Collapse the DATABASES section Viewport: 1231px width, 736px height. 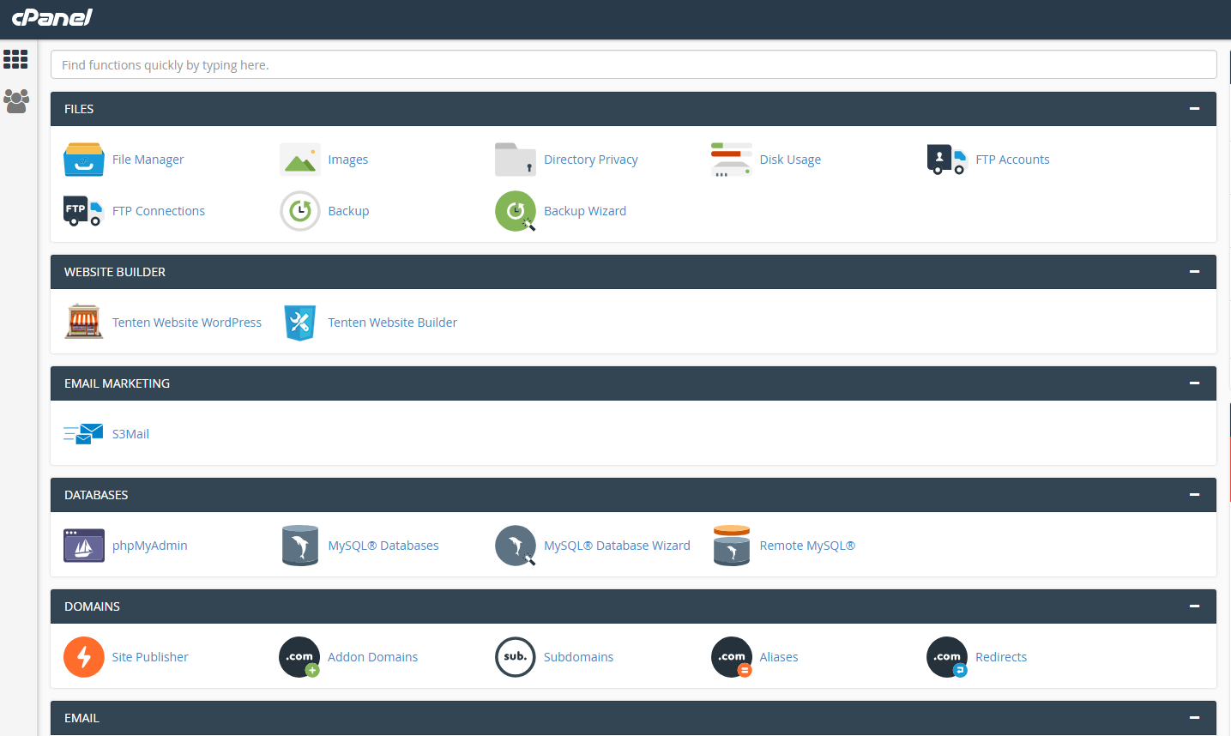(x=1194, y=495)
